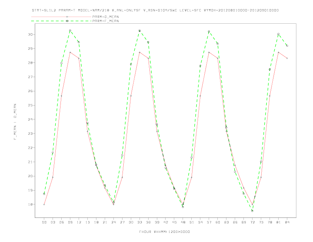Click y-axis tick label 23
Image resolution: width=313 pixels, height=242 pixels.
pyautogui.click(x=30, y=134)
